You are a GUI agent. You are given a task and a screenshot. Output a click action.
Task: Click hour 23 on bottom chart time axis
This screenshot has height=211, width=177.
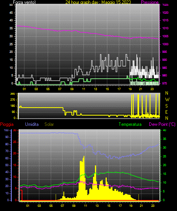click(x=153, y=206)
